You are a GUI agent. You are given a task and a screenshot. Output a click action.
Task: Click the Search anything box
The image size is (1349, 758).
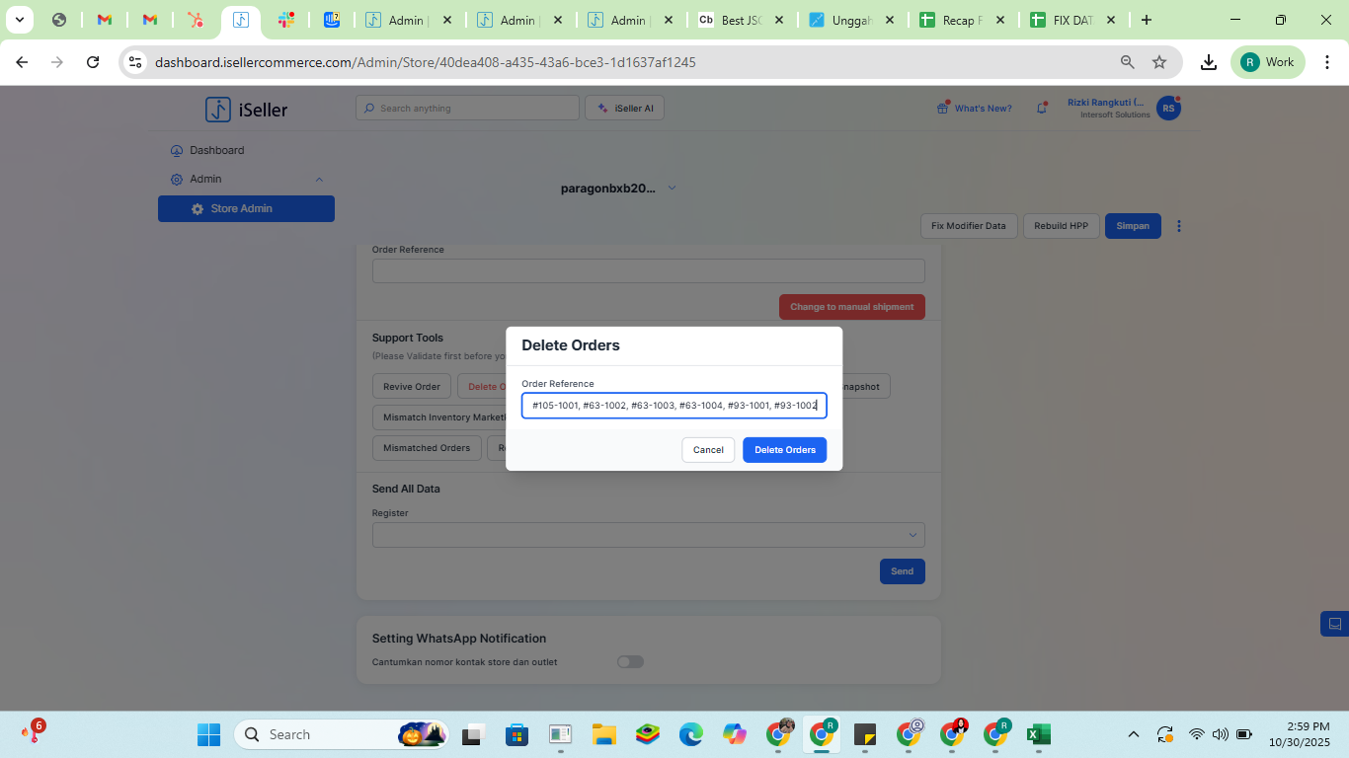click(468, 109)
